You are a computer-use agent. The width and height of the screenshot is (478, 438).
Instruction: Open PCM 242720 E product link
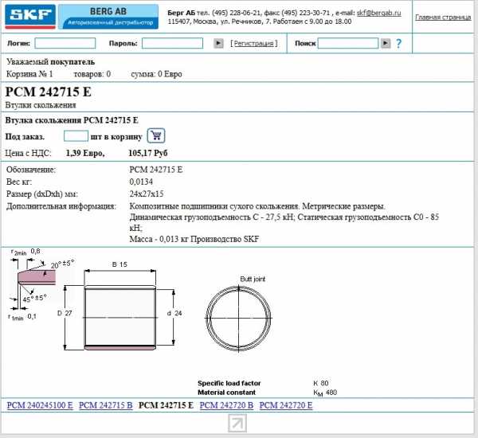[x=286, y=405]
